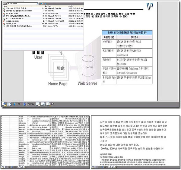Click the Server cylinder in diagram

(88, 66)
